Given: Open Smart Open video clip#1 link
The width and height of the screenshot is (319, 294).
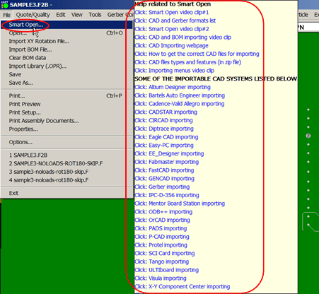Looking at the screenshot, I should [x=172, y=12].
